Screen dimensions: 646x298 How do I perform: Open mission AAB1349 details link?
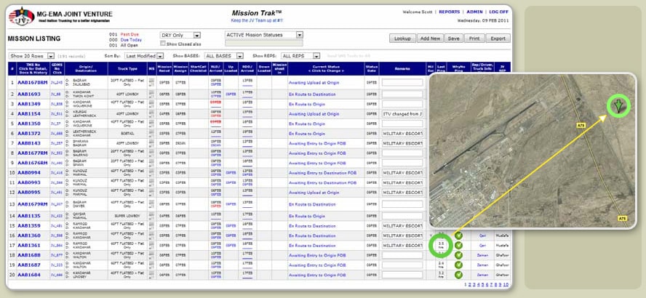click(29, 104)
